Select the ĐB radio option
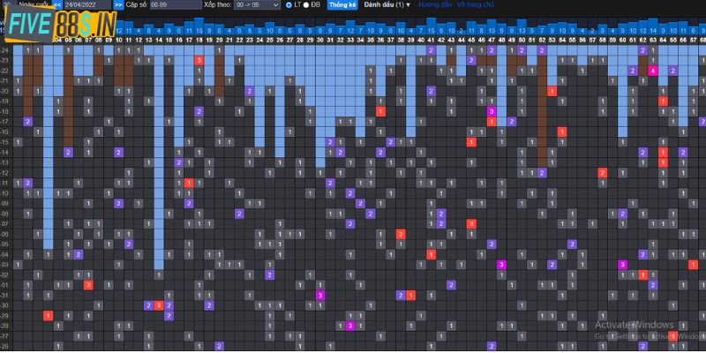 tap(306, 4)
